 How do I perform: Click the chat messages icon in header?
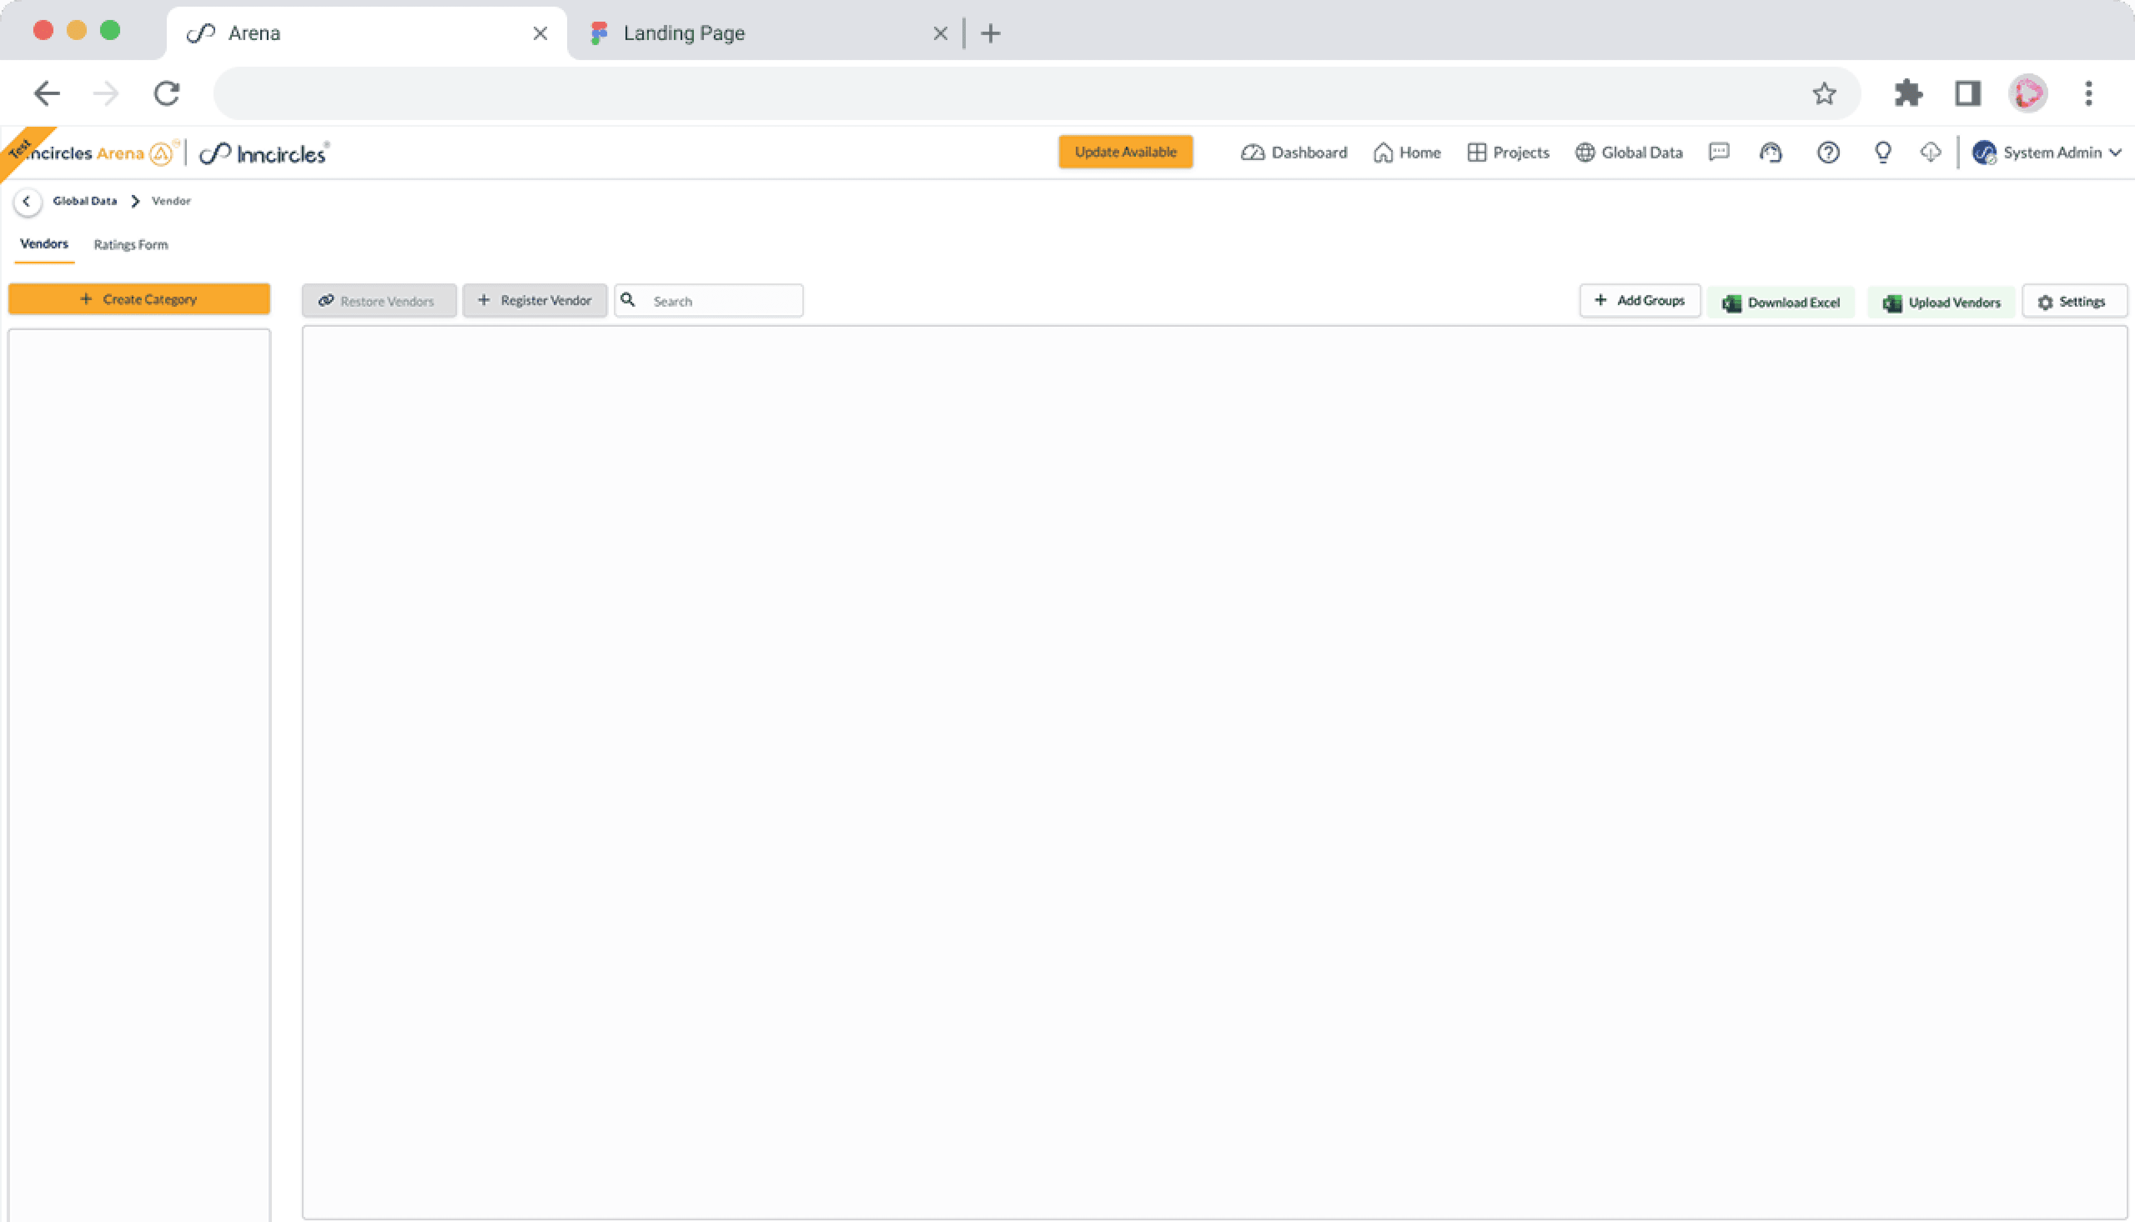tap(1719, 152)
